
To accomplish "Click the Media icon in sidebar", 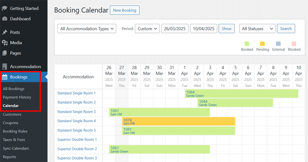I will coord(4,43).
